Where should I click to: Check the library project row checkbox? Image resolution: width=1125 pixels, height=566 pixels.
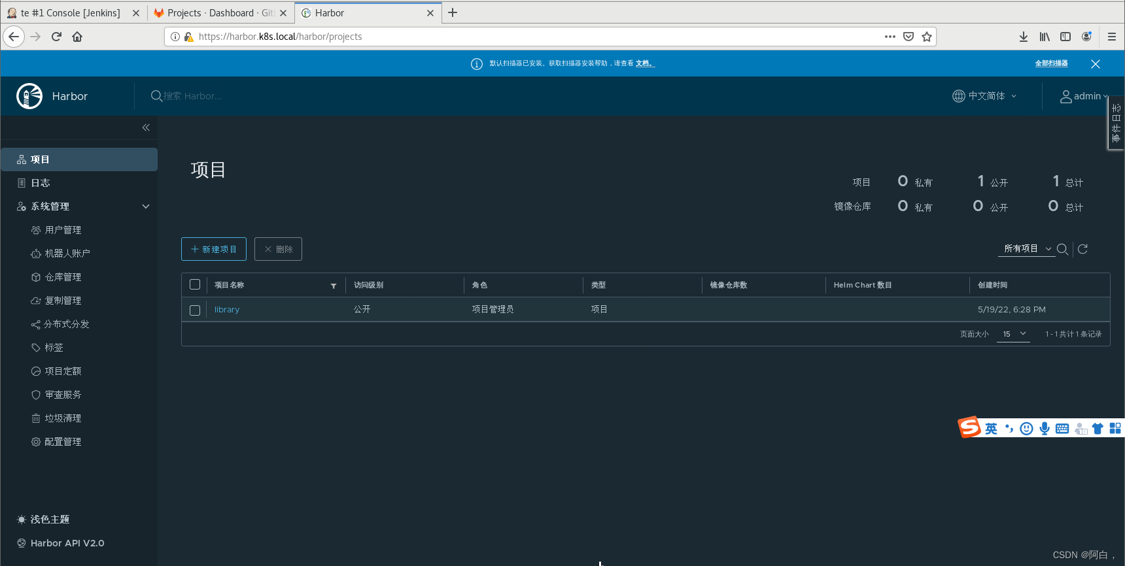click(x=195, y=310)
